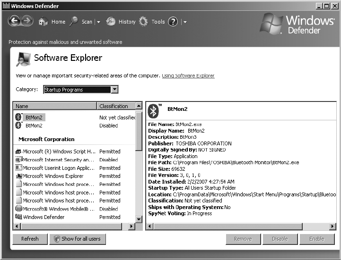This screenshot has height=260, width=341.
Task: Click details pane horizontal scroll right arrow
Action: pyautogui.click(x=332, y=226)
